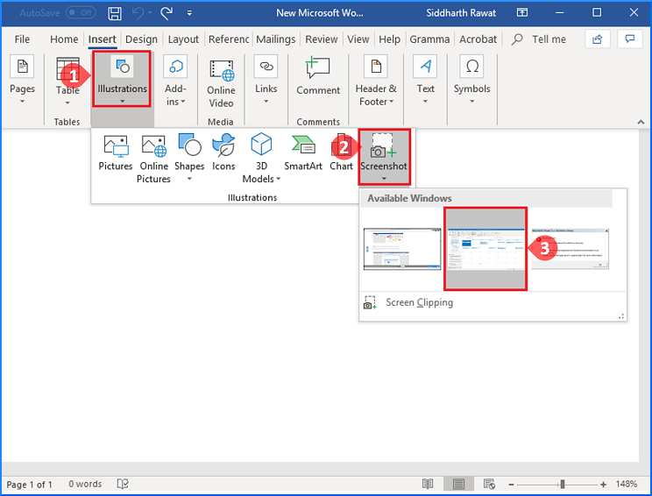Click the zoom out minus button

[x=511, y=485]
